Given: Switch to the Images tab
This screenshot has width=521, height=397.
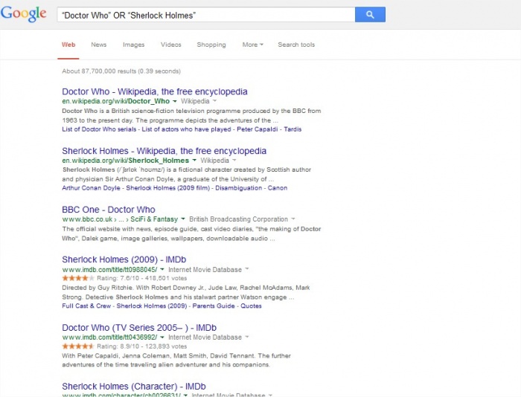Looking at the screenshot, I should [133, 45].
